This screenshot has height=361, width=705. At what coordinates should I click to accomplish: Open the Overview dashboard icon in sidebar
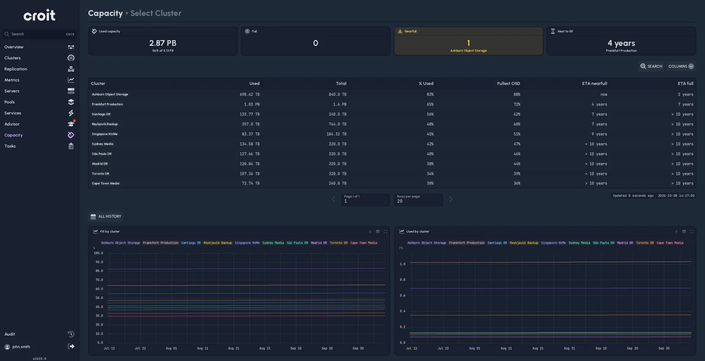[71, 47]
